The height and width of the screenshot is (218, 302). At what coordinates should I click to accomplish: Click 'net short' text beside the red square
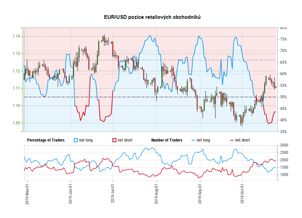[x=125, y=140]
